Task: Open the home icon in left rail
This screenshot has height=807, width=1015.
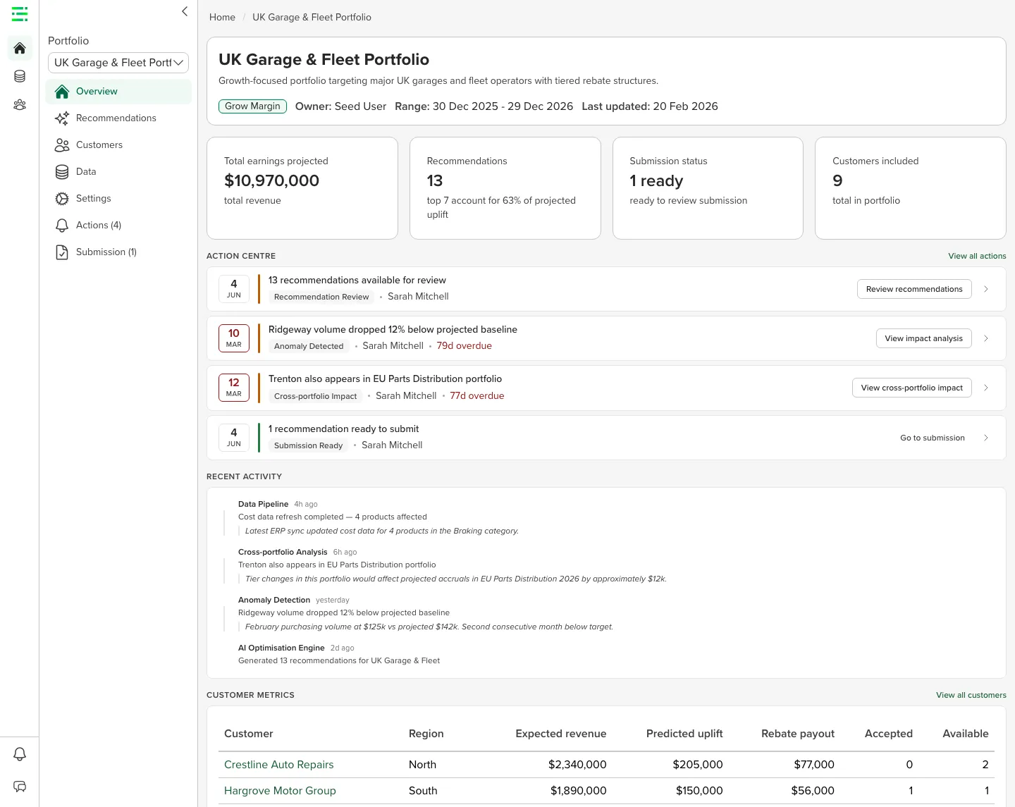Action: click(20, 48)
